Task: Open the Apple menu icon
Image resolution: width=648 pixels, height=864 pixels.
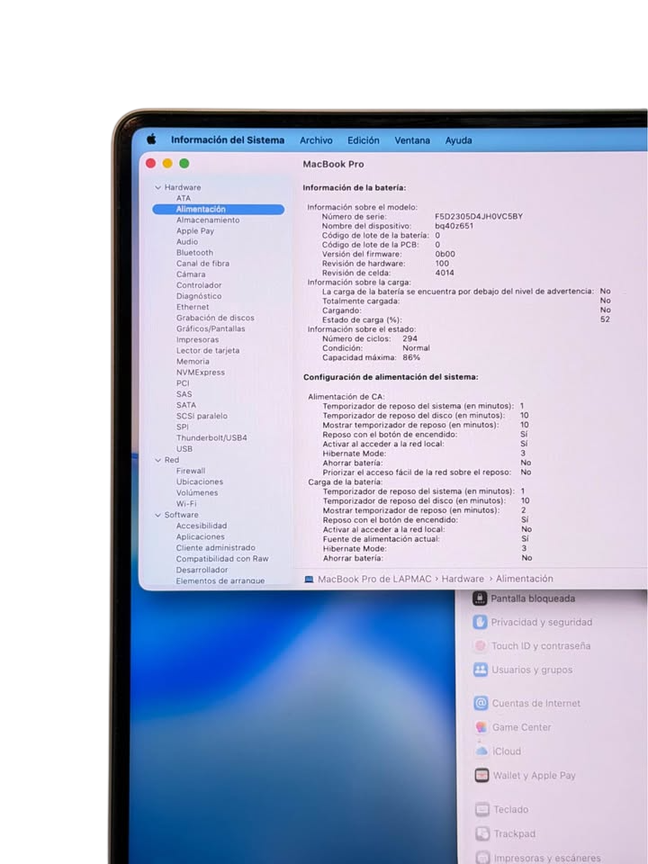Action: tap(151, 139)
